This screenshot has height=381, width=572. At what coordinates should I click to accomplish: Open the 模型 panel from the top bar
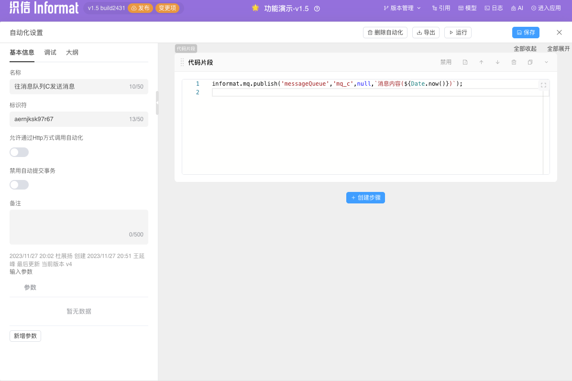[467, 8]
